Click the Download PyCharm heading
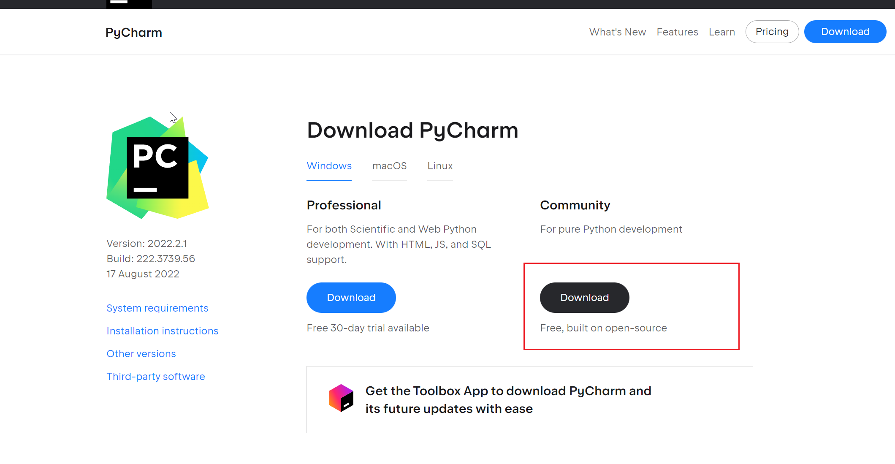The height and width of the screenshot is (464, 895). [x=412, y=130]
